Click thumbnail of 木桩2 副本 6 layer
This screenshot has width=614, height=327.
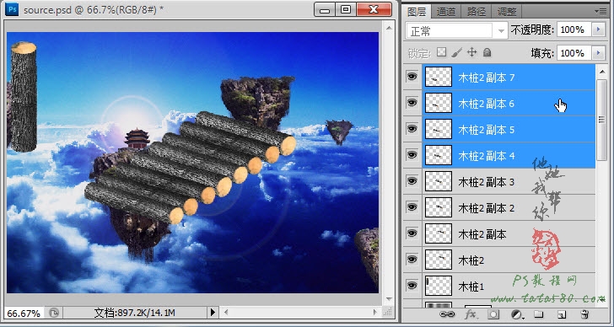click(x=439, y=103)
